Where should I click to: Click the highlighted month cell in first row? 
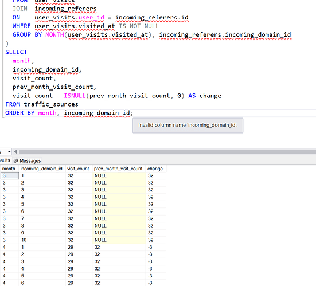tap(10, 175)
